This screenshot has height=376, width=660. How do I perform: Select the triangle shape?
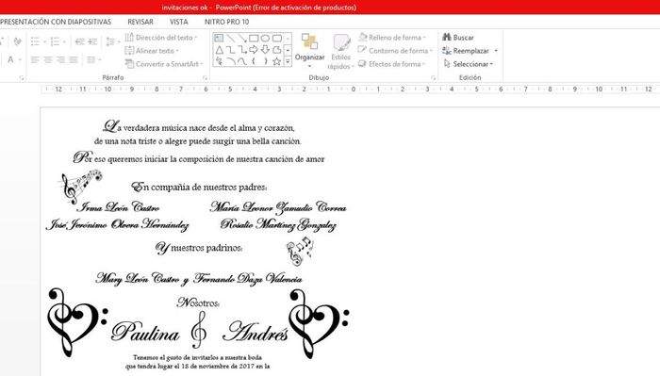click(x=219, y=50)
